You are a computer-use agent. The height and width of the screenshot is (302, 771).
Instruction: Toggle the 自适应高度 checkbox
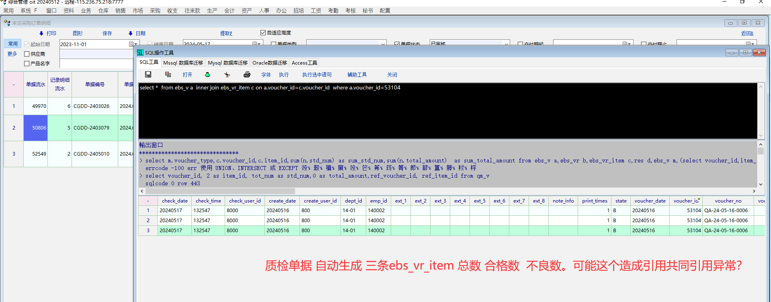point(263,33)
